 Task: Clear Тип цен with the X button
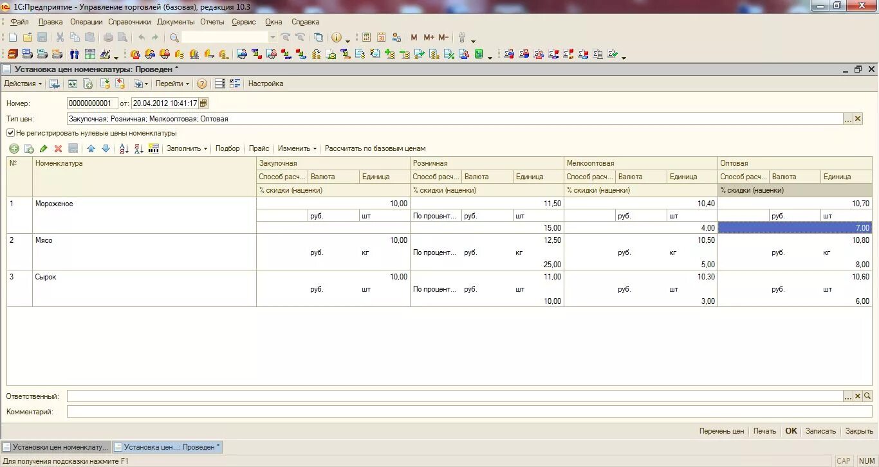pyautogui.click(x=858, y=119)
